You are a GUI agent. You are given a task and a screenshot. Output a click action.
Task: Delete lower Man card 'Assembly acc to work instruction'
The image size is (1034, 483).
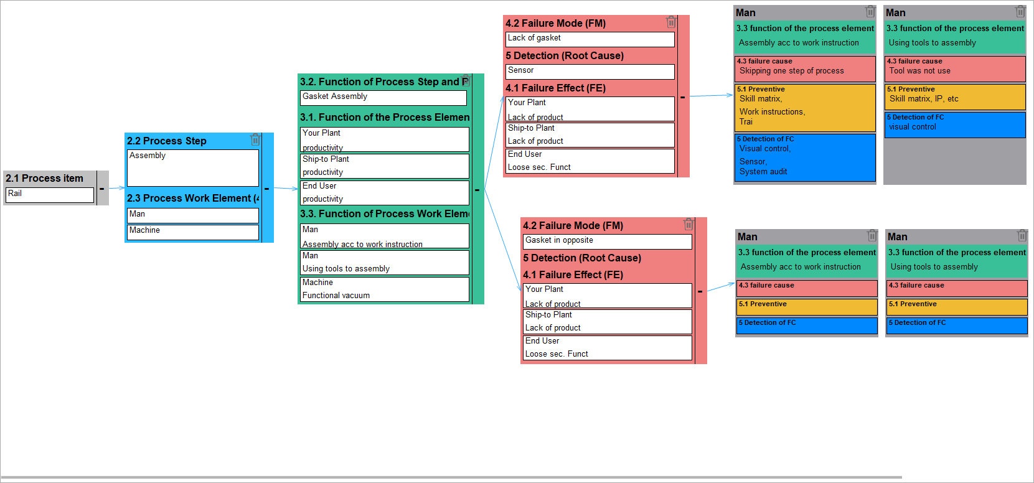872,236
